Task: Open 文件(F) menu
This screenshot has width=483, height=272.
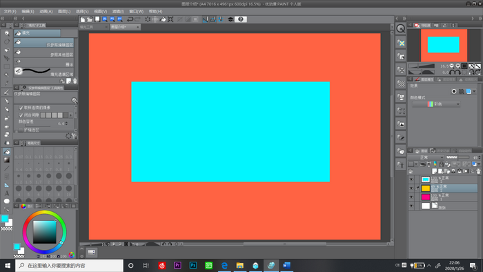Action: [x=10, y=12]
